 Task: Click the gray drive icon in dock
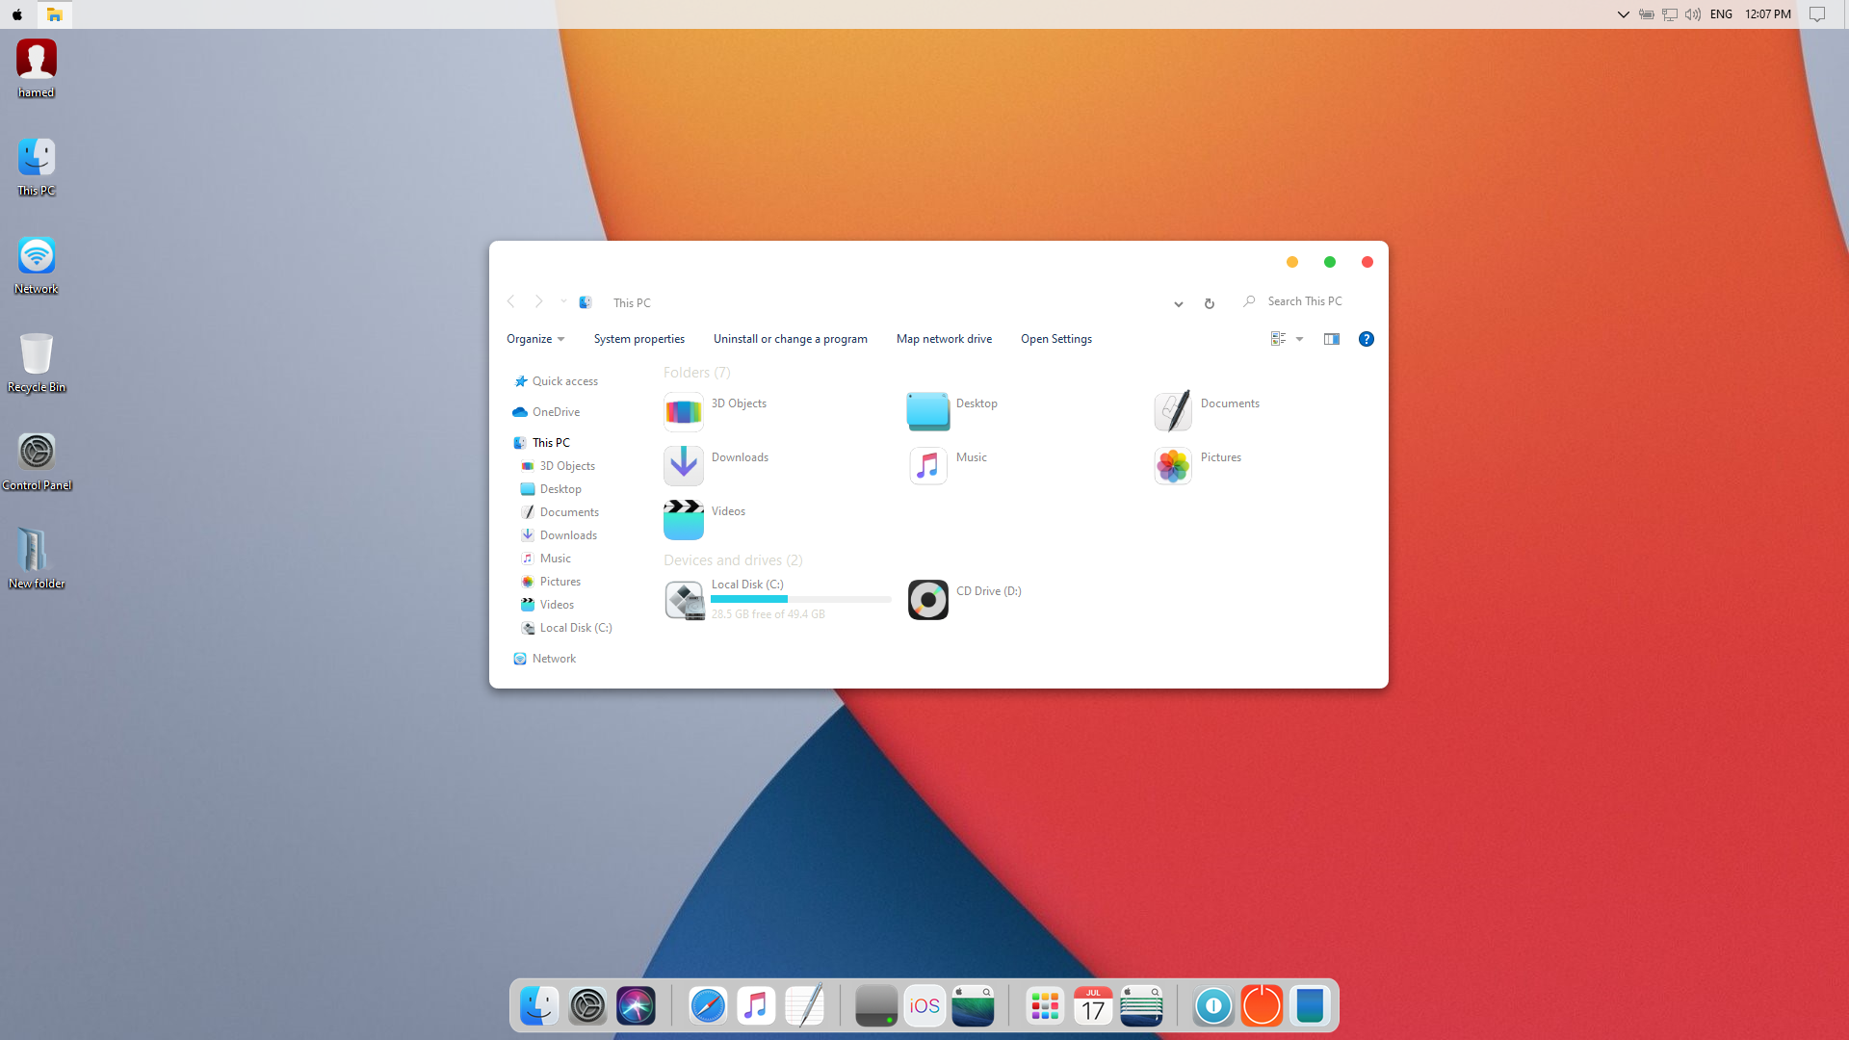tap(876, 1006)
